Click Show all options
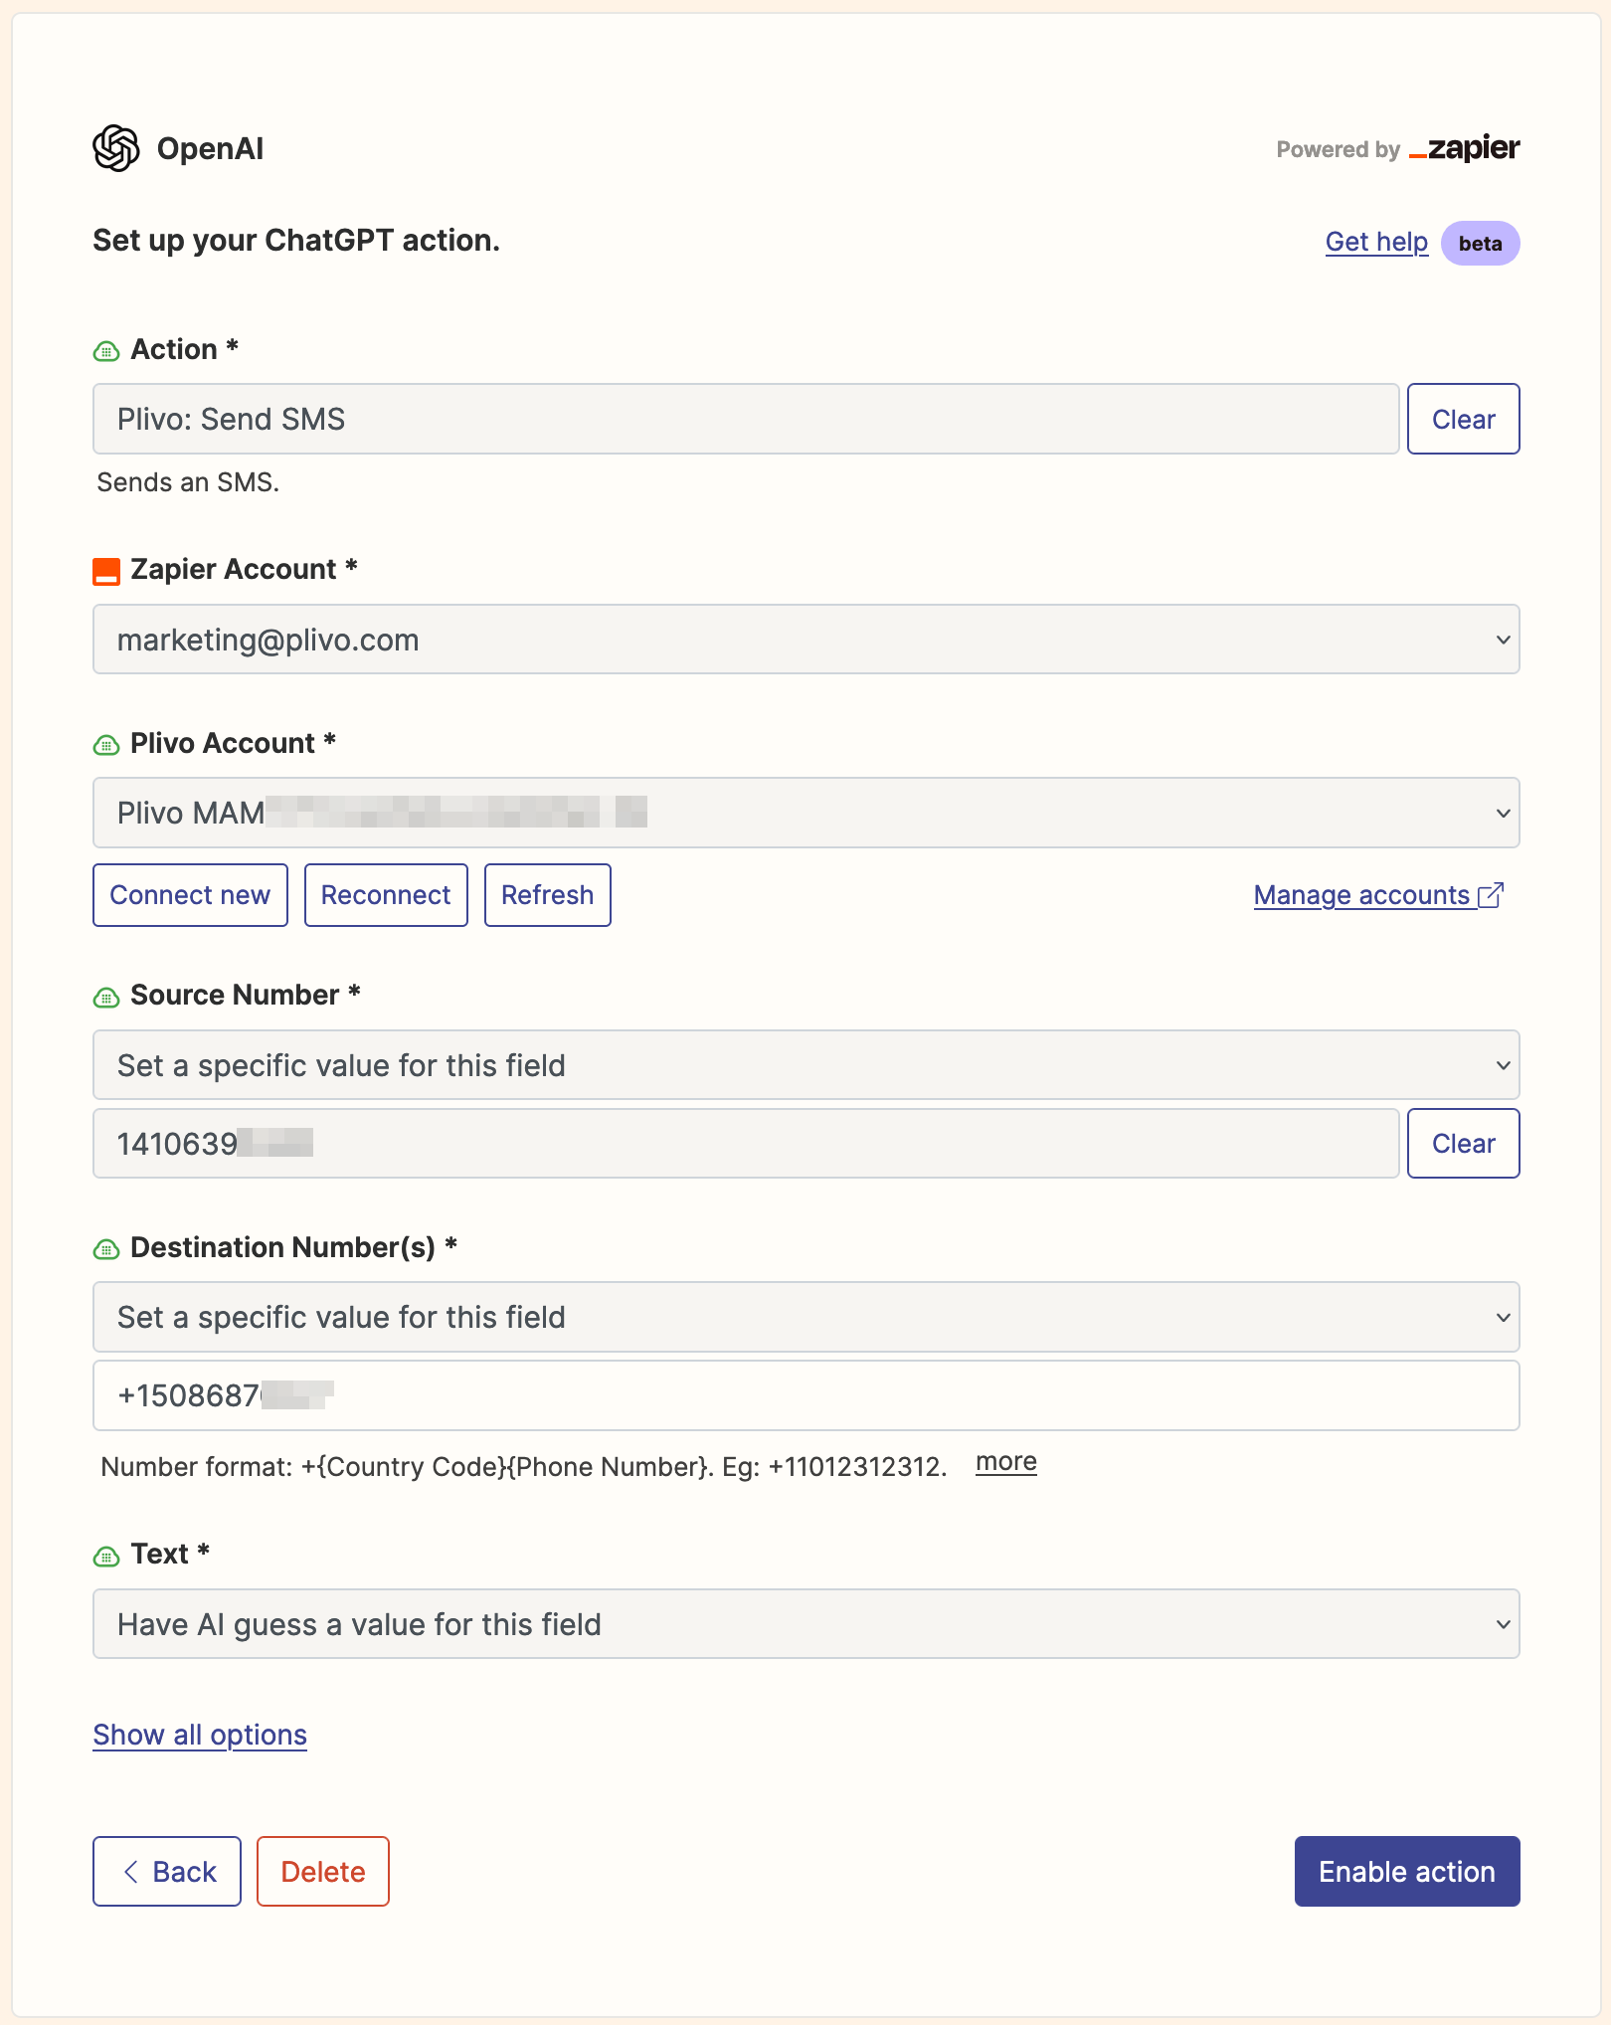This screenshot has height=2025, width=1611. tap(199, 1735)
